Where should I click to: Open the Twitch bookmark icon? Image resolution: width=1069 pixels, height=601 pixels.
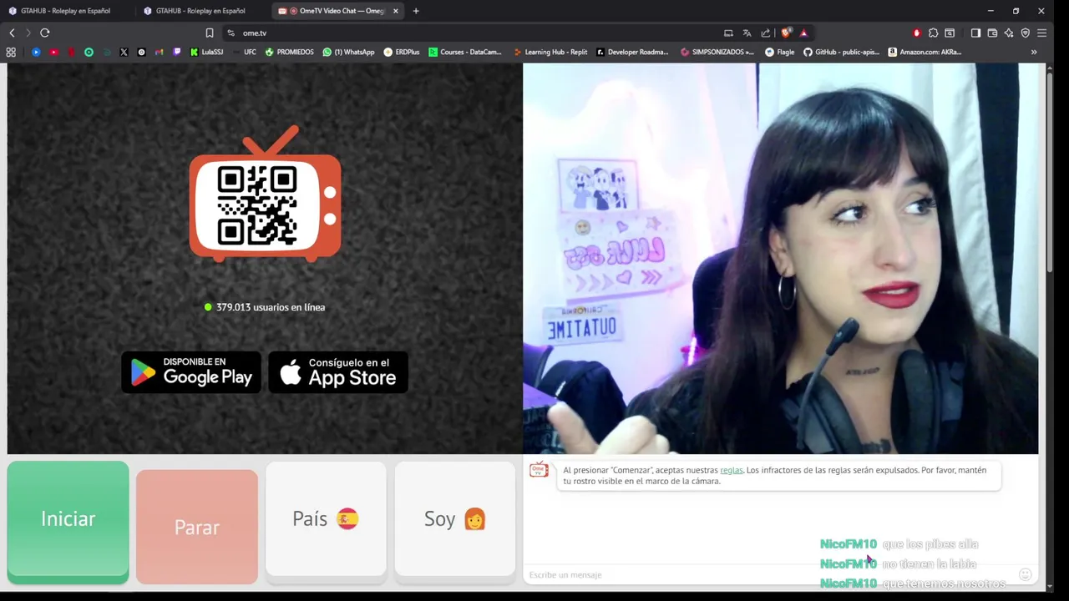point(176,52)
